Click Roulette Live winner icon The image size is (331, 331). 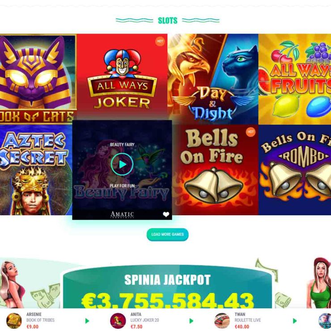pos(222,321)
